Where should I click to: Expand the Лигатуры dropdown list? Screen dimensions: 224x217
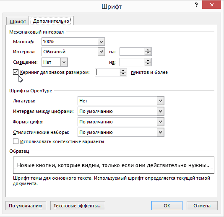click(160, 101)
